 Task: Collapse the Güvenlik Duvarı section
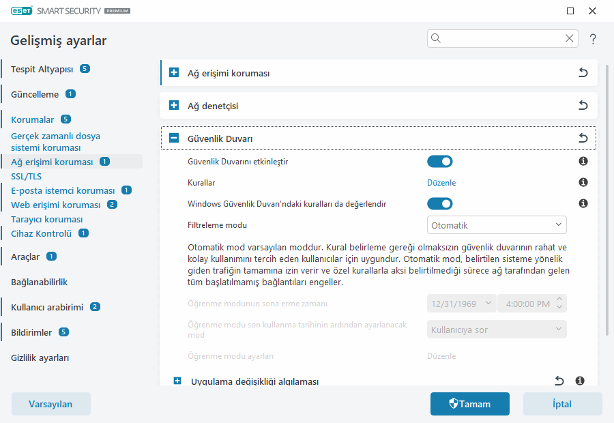[x=174, y=138]
